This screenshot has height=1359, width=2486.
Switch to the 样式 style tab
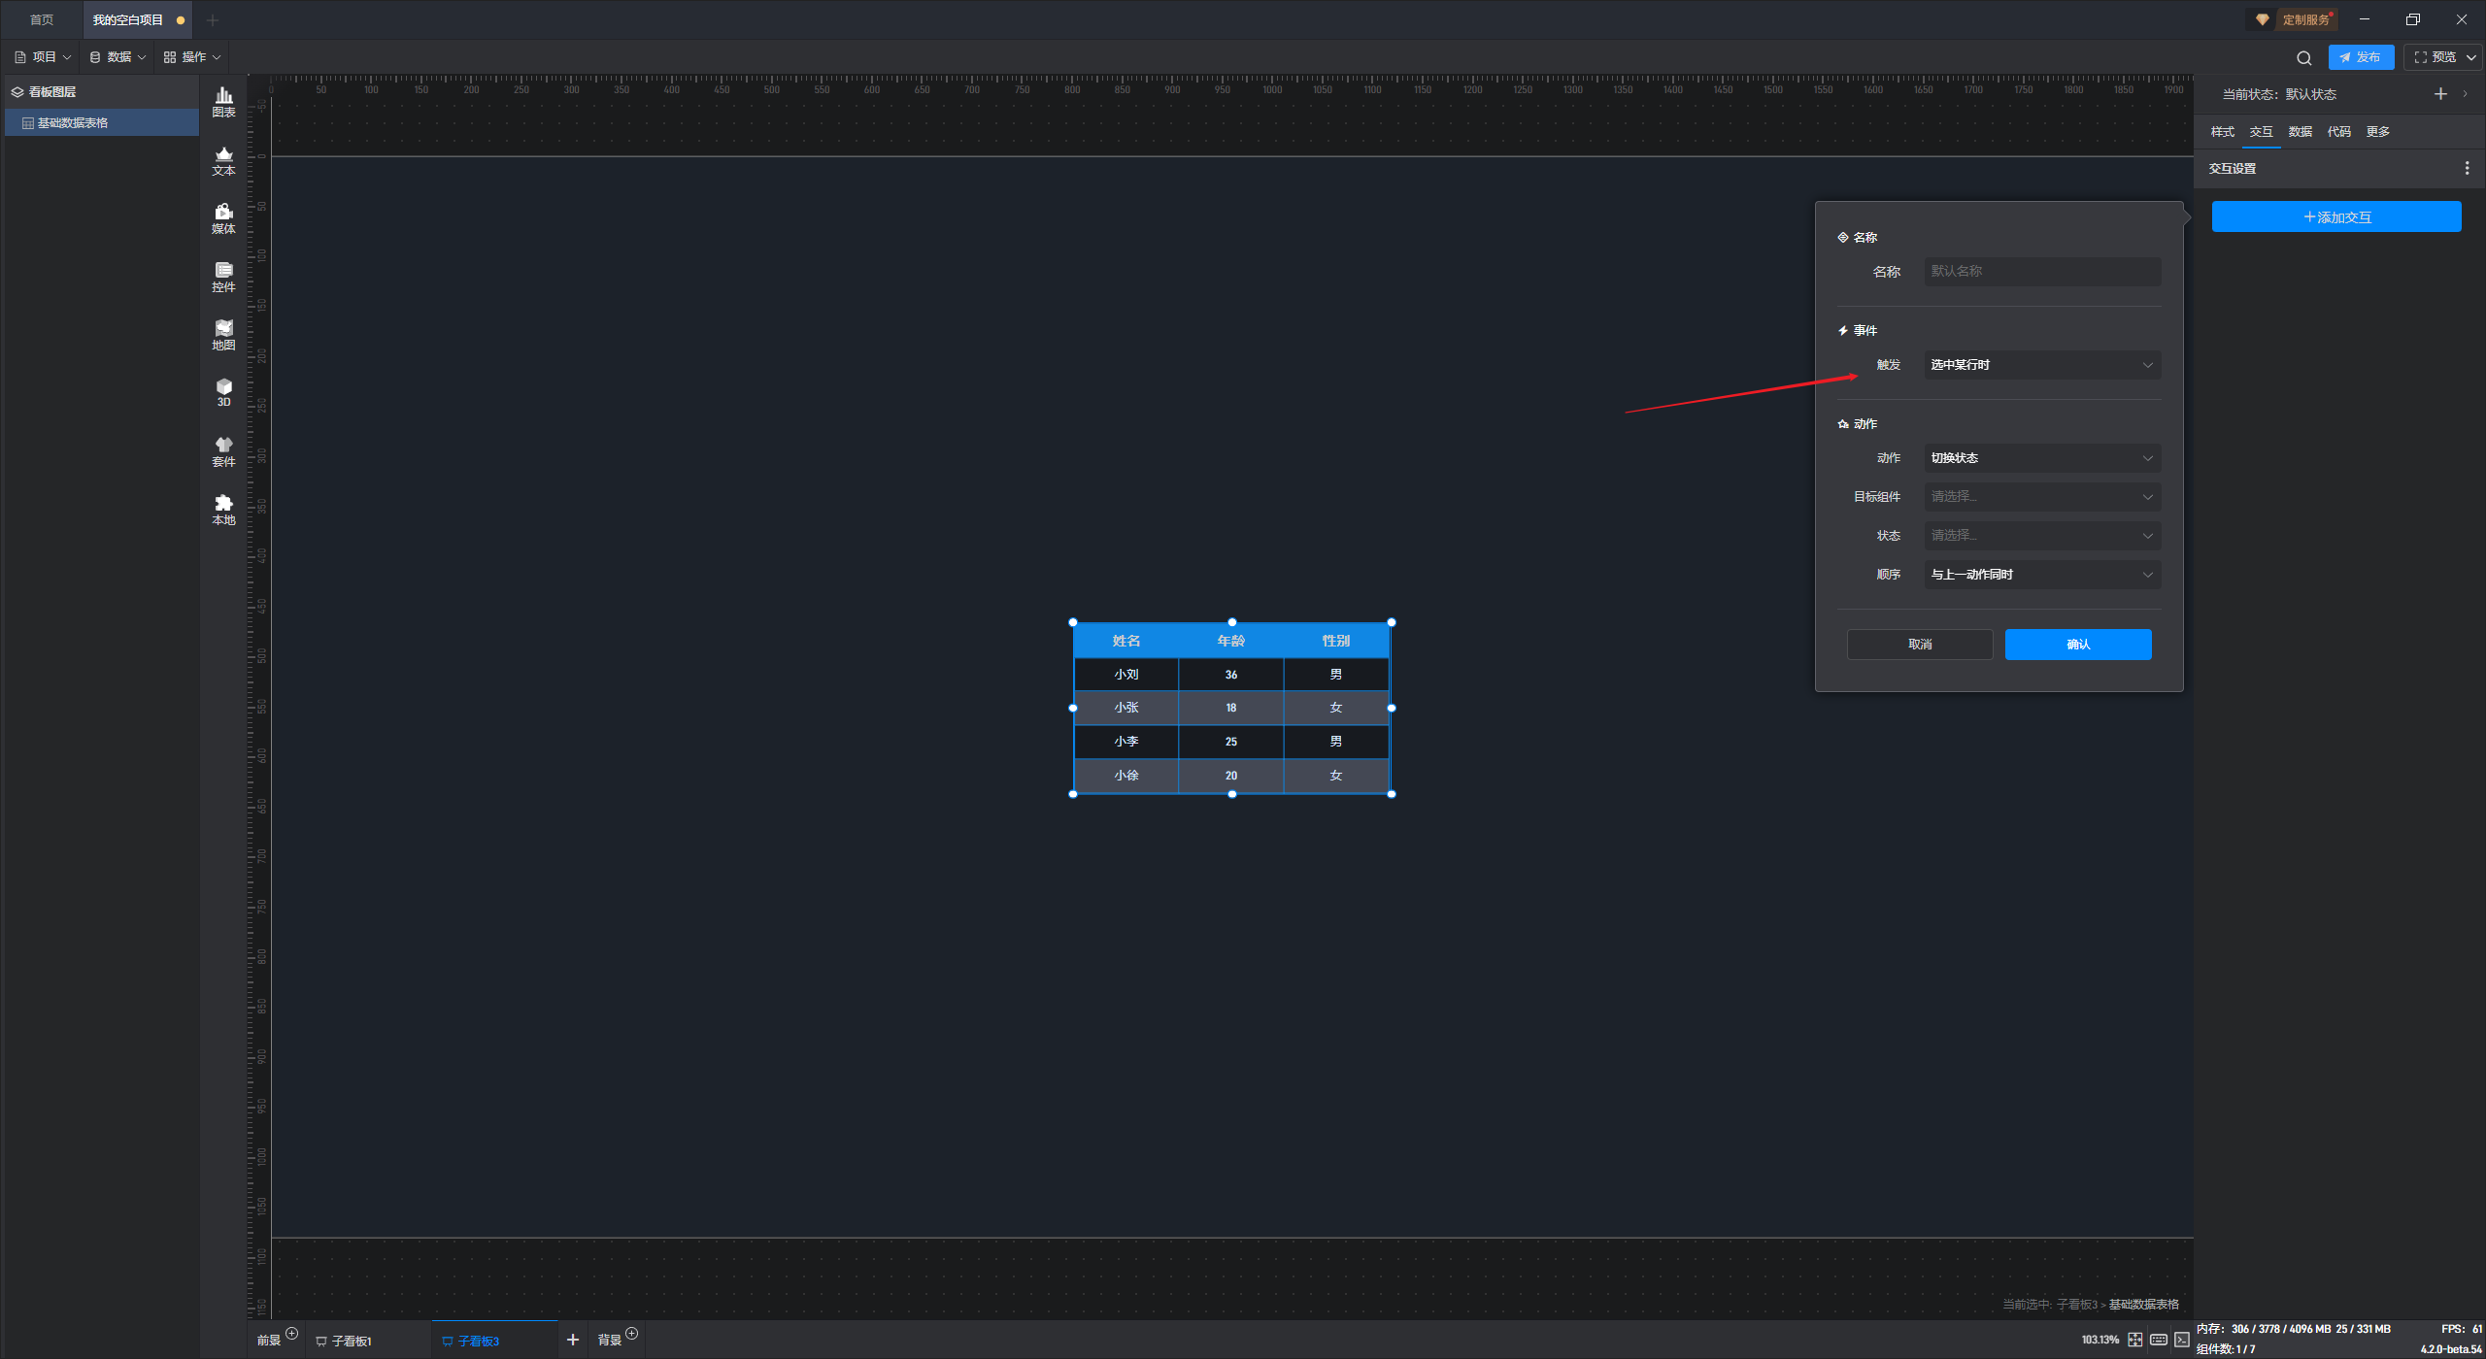2222,132
